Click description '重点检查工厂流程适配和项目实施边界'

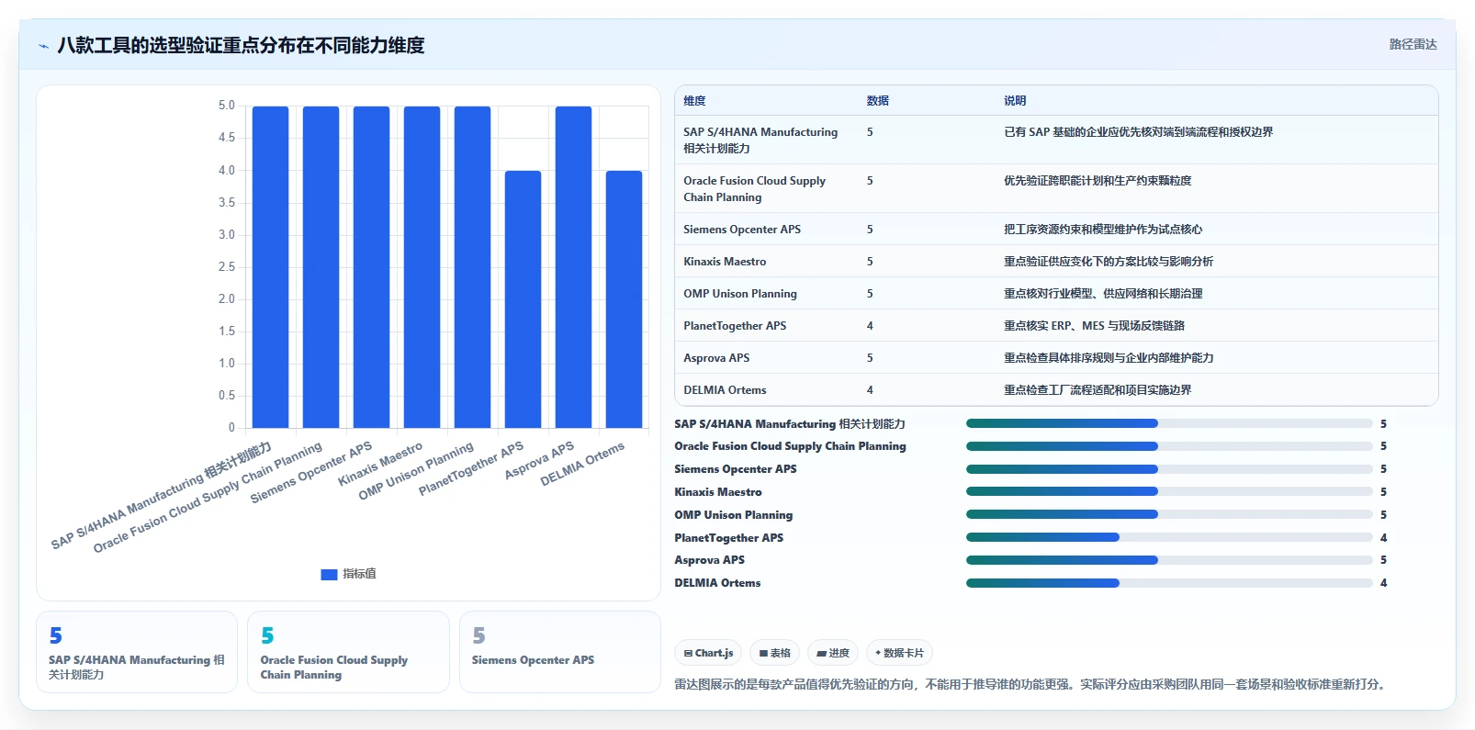pyautogui.click(x=1098, y=390)
